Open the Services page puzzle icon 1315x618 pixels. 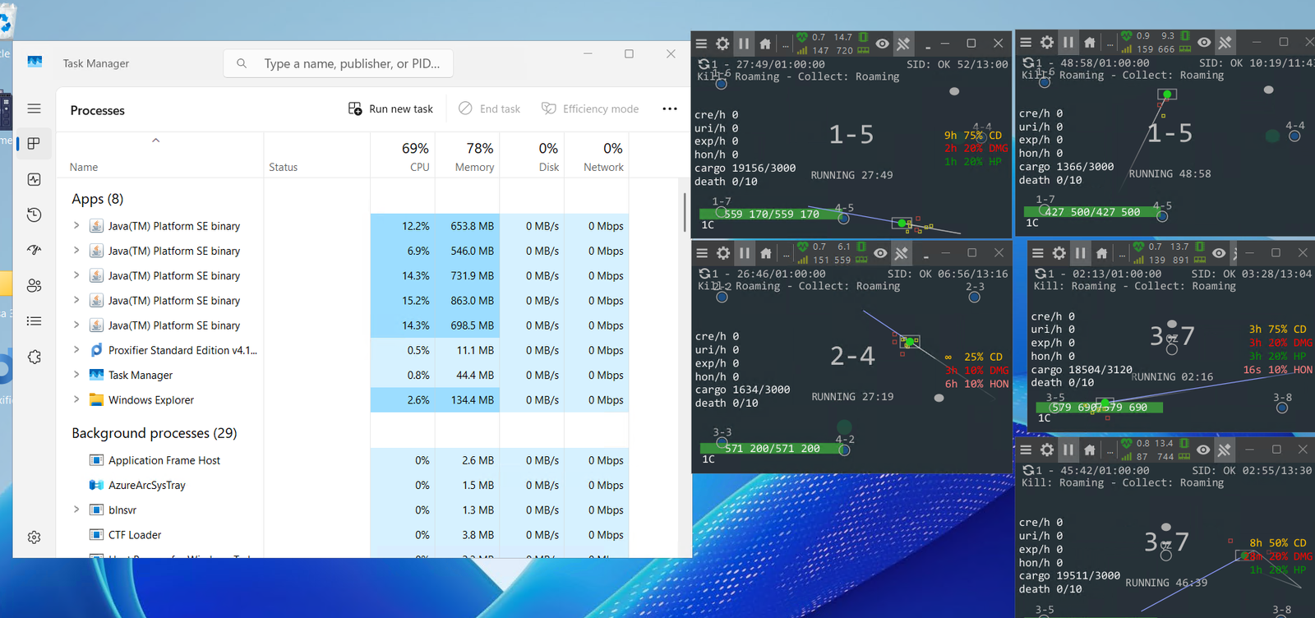34,357
